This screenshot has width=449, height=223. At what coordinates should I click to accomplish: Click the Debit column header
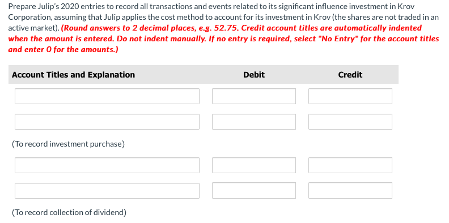(254, 75)
